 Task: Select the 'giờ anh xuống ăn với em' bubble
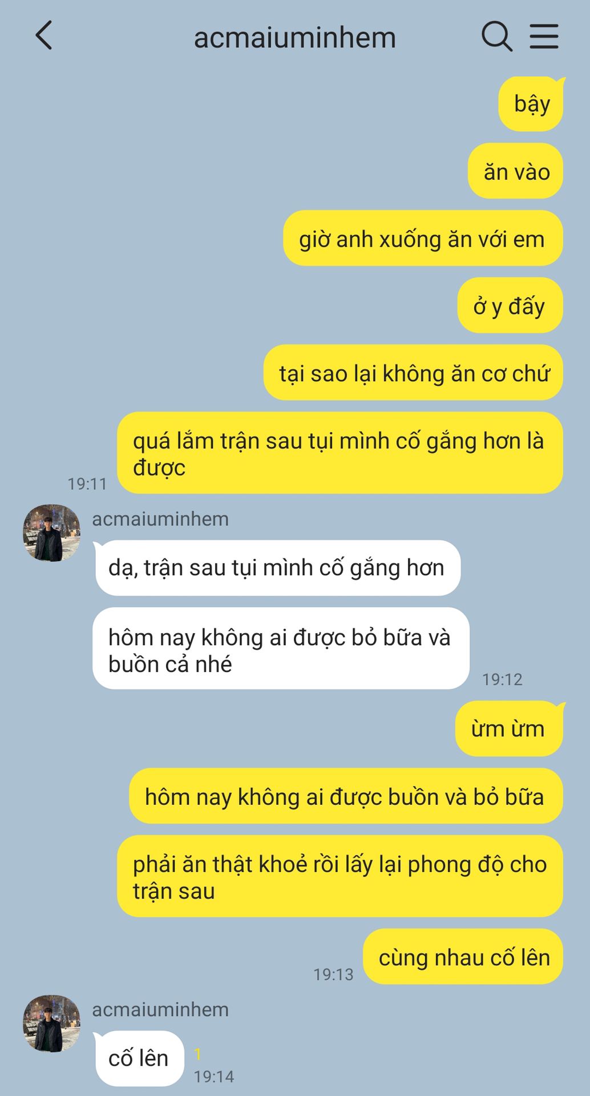423,238
